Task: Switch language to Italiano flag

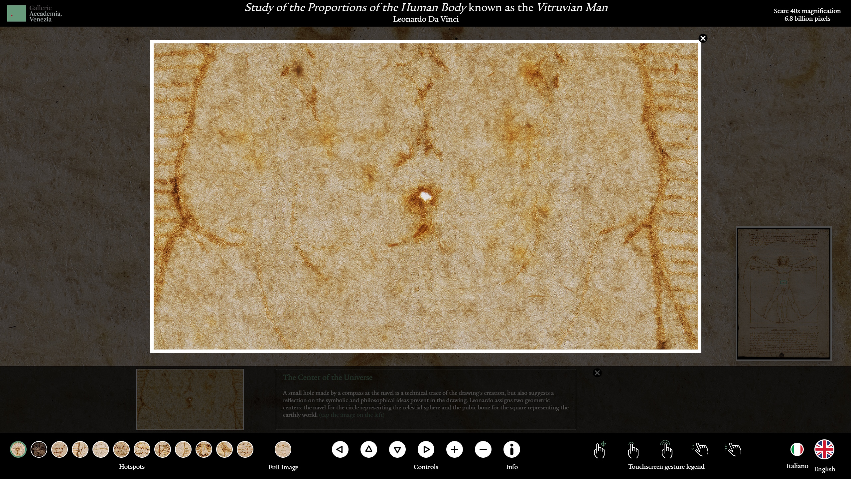Action: tap(797, 449)
